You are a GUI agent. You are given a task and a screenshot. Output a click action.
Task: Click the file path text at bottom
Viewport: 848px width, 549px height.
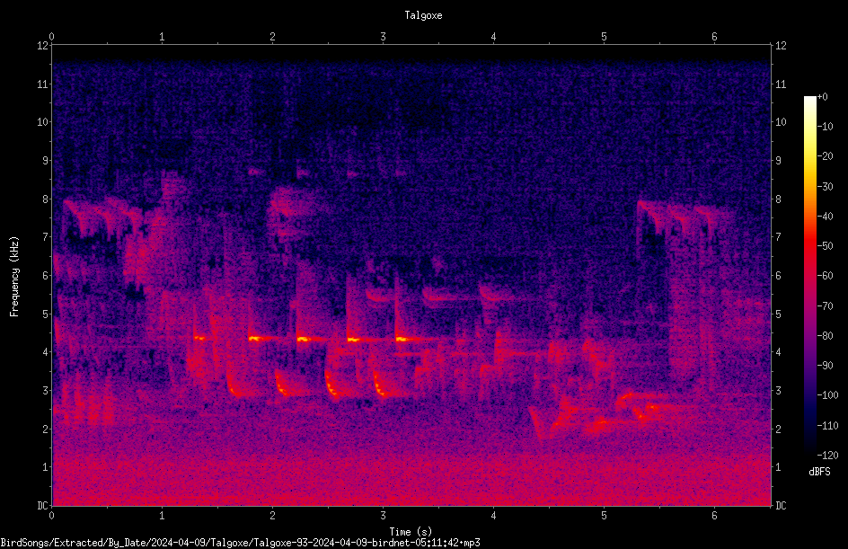click(240, 543)
